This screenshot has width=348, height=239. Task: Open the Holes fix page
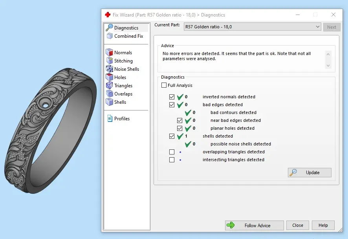[120, 77]
